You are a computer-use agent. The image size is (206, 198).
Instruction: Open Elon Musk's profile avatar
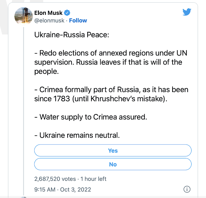point(23,16)
